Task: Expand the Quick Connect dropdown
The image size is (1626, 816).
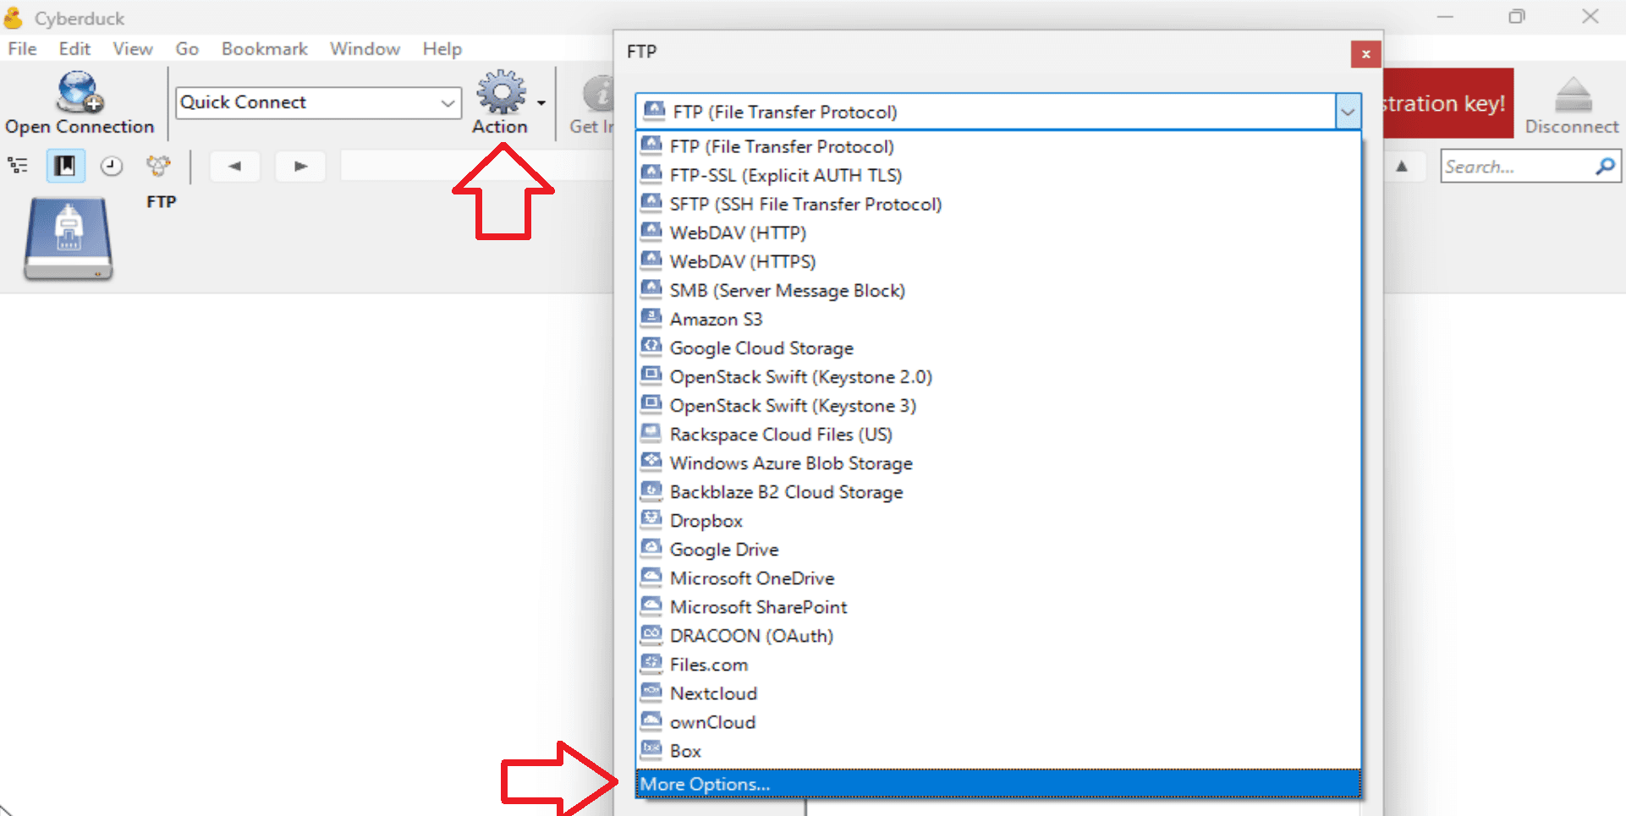Action: click(x=448, y=103)
